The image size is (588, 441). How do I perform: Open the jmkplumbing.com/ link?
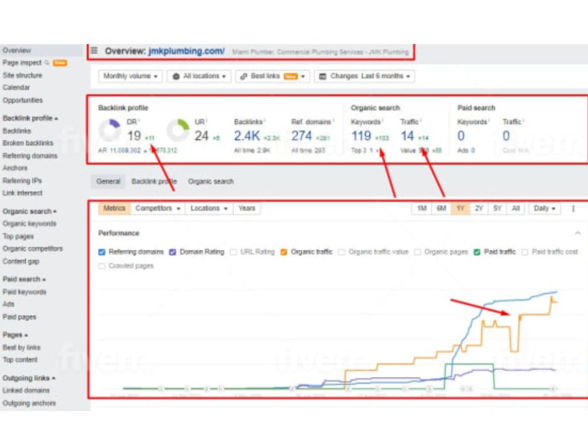pyautogui.click(x=187, y=51)
